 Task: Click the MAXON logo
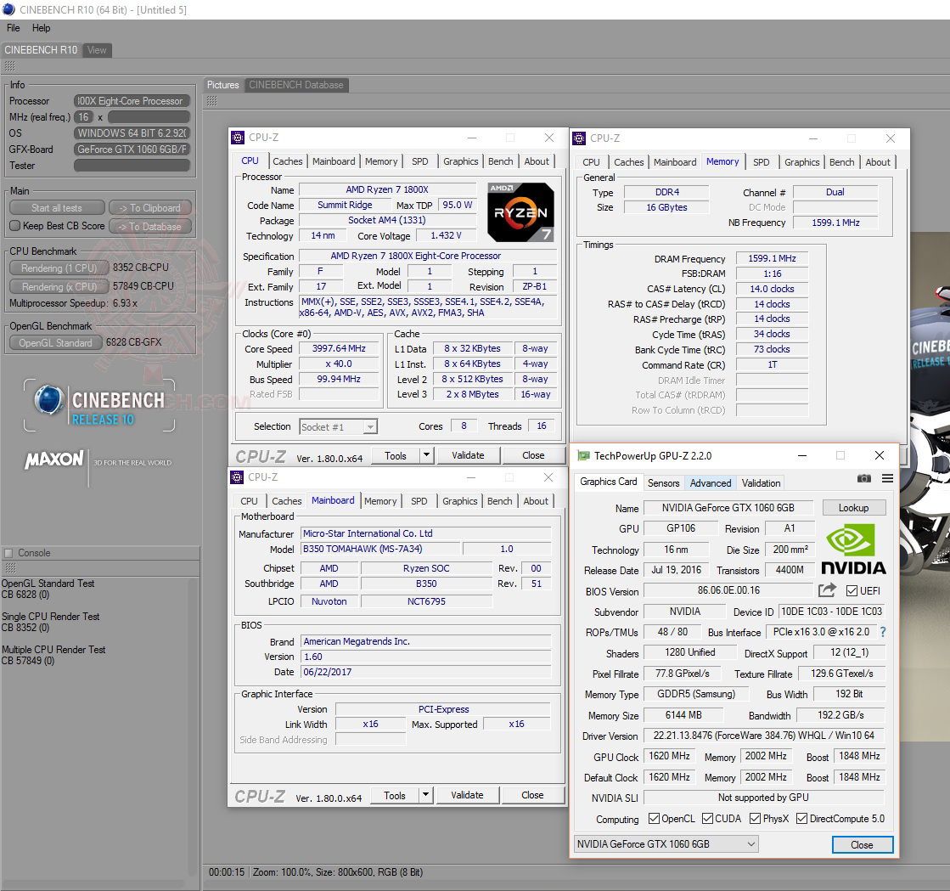[x=54, y=460]
